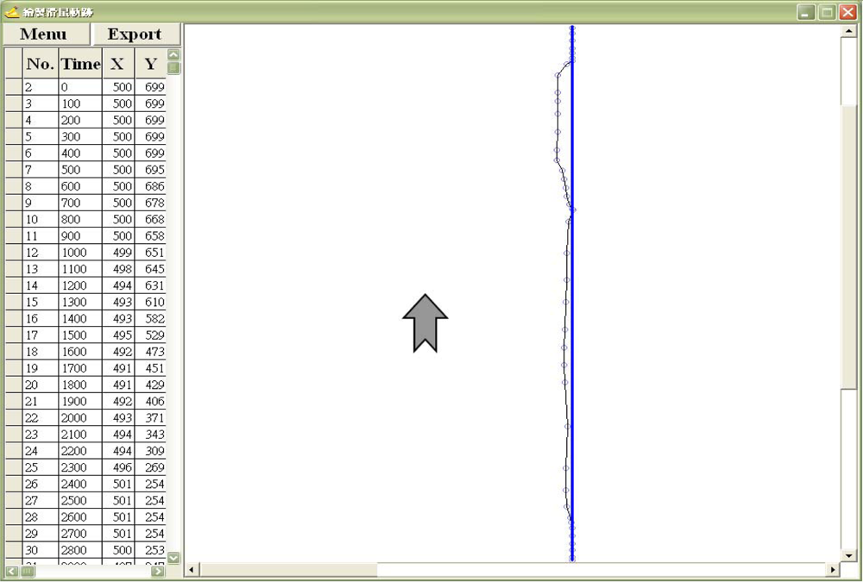This screenshot has width=863, height=582.
Task: Click the Y column header
Action: (150, 63)
